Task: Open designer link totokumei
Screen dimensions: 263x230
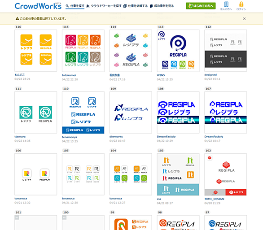Action: click(69, 75)
